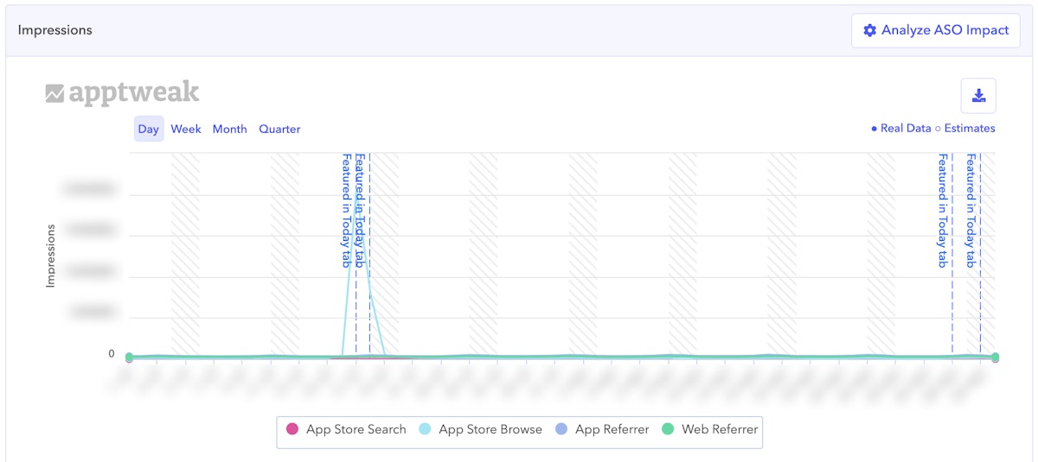Click the green data point at chart start
This screenshot has height=462, width=1038.
[129, 358]
